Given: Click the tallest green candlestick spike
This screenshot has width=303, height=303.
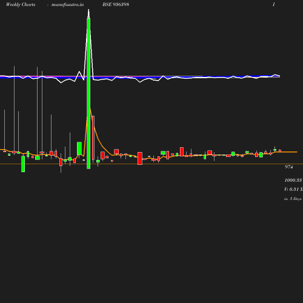Looking at the screenshot, I should coord(88,93).
